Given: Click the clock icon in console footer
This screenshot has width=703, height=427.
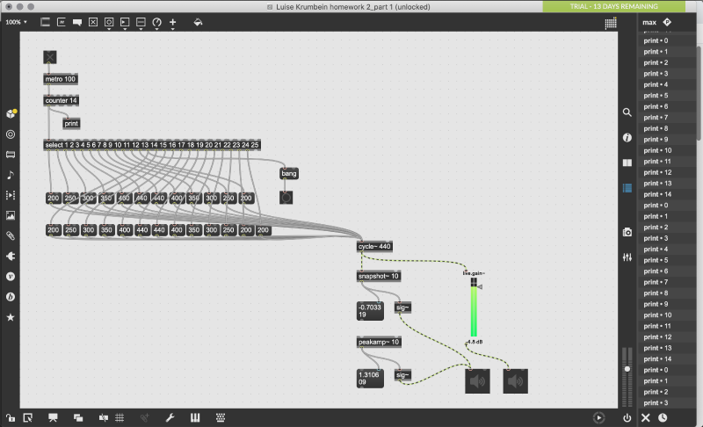Looking at the screenshot, I should [x=663, y=417].
